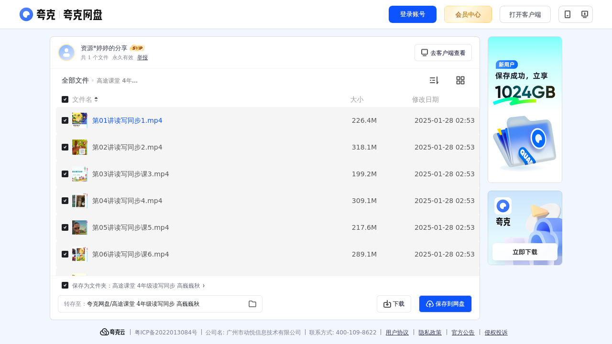Open thumbnail of 第03讲读写同步课3.mp4
This screenshot has height=344, width=612.
(80, 174)
